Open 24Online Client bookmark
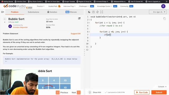The image size is (169, 95). (x=21, y=2)
